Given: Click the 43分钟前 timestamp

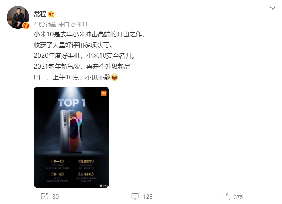Looking at the screenshot, I should (x=45, y=24).
